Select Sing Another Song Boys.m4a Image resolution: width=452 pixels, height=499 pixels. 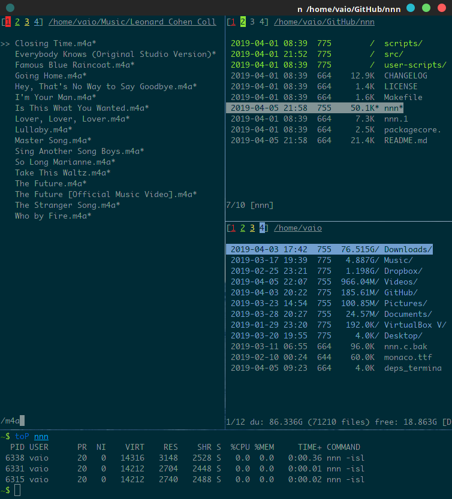(x=79, y=151)
